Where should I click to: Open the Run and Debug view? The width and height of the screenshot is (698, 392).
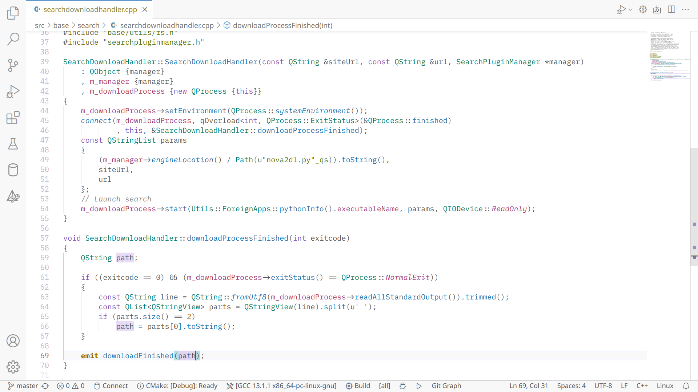[13, 91]
